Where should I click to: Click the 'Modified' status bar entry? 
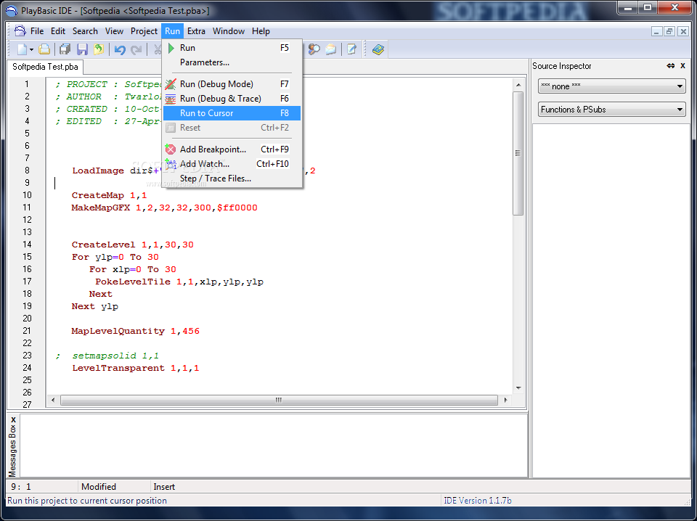(99, 487)
